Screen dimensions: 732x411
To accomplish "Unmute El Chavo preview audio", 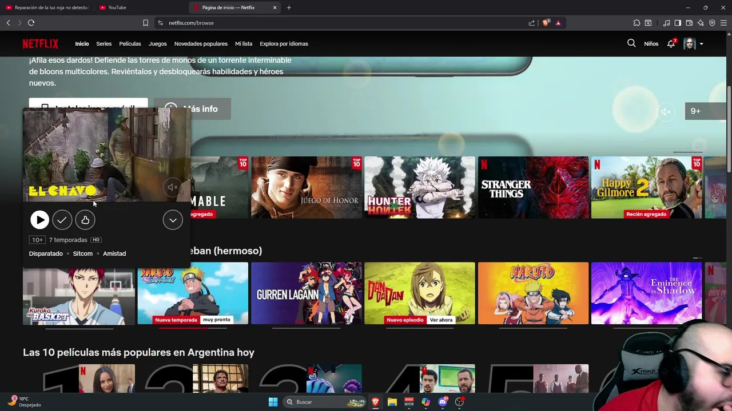I will click(173, 187).
